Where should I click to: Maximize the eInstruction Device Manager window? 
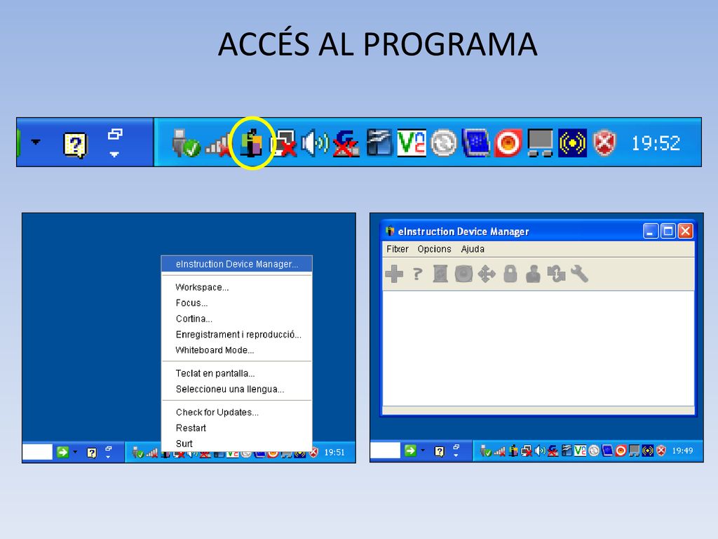(x=668, y=231)
